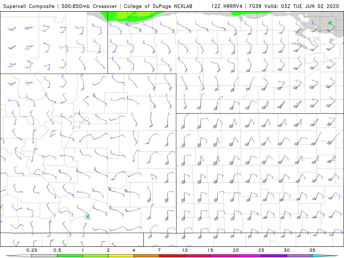The image size is (344, 258).
Task: Click the legend value '35'
Action: [x=312, y=250]
